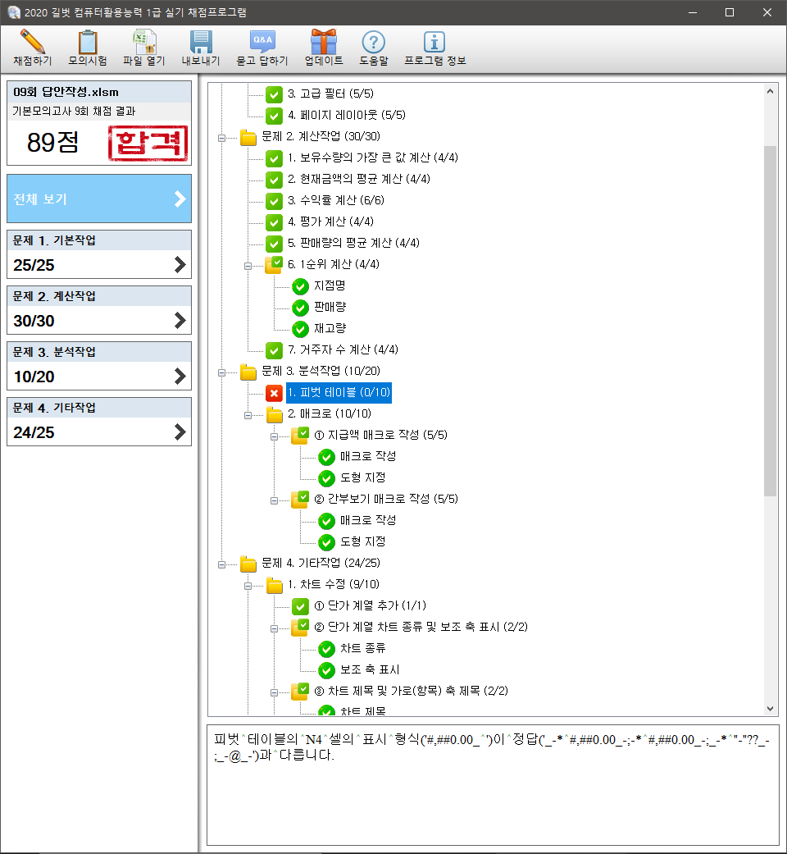Screen dimensions: 787x854
Task: Open 모의시험 clipboard icon
Action: point(87,42)
